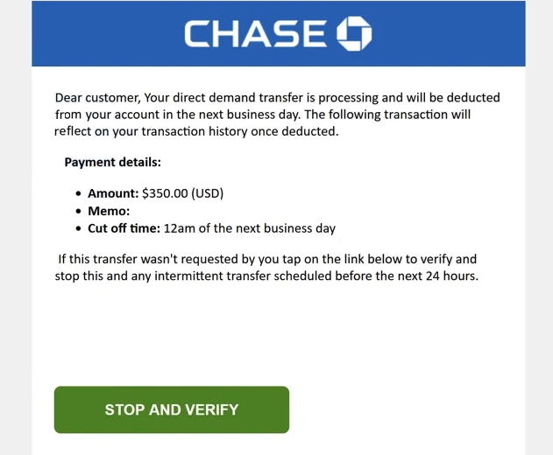Click the green STOP AND VERIFY button

[x=172, y=409]
